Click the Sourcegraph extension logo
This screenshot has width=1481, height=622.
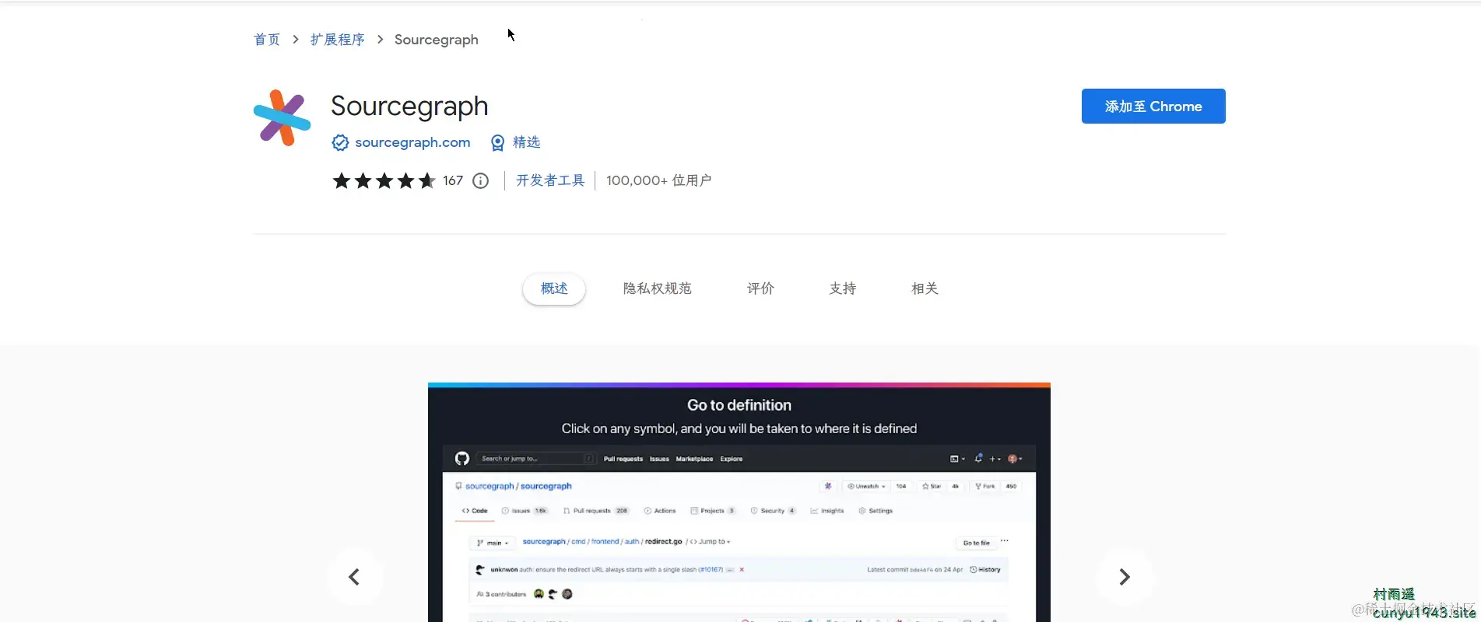(x=282, y=117)
